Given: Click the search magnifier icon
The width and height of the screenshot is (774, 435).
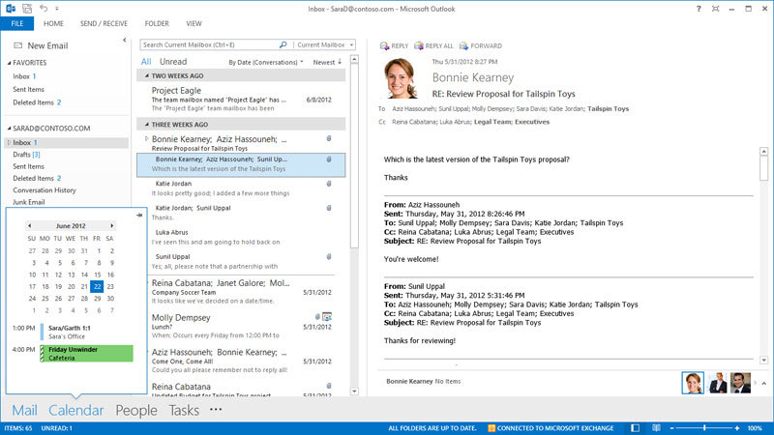Looking at the screenshot, I should point(283,44).
